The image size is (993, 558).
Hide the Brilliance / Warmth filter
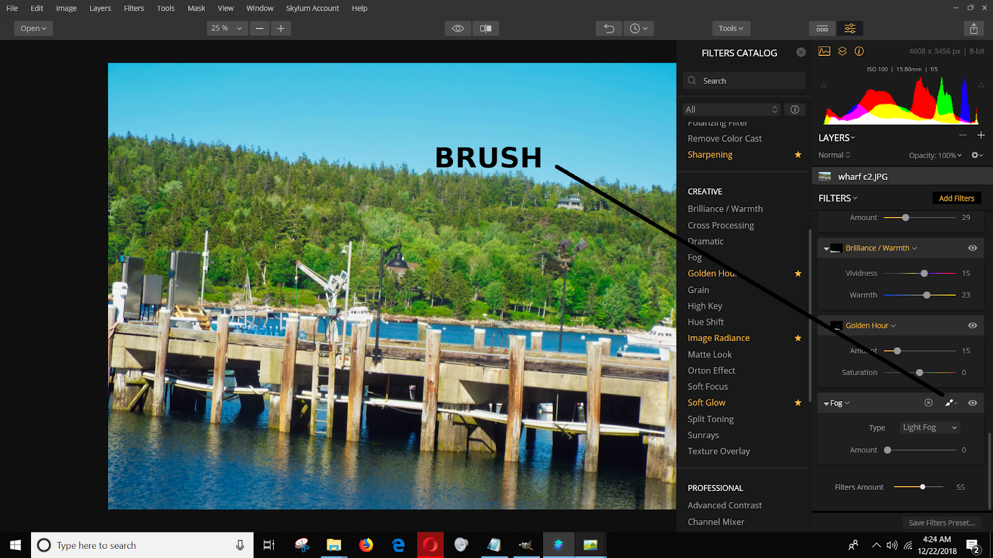(973, 247)
